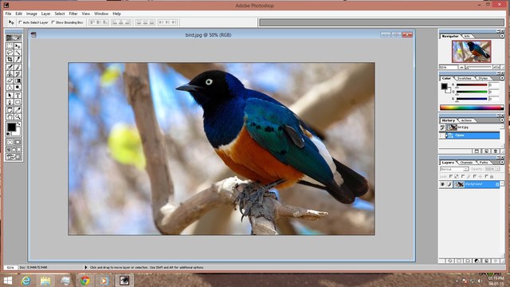Open the Select menu
510x287 pixels.
(x=60, y=14)
